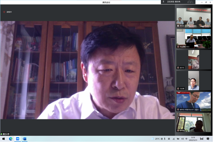
Task: Select the 刘小生 participant thumbnail
Action: pyautogui.click(x=194, y=59)
